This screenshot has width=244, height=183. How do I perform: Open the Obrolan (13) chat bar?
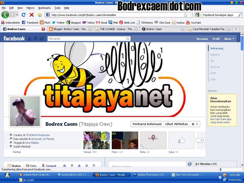pyautogui.click(x=215, y=164)
